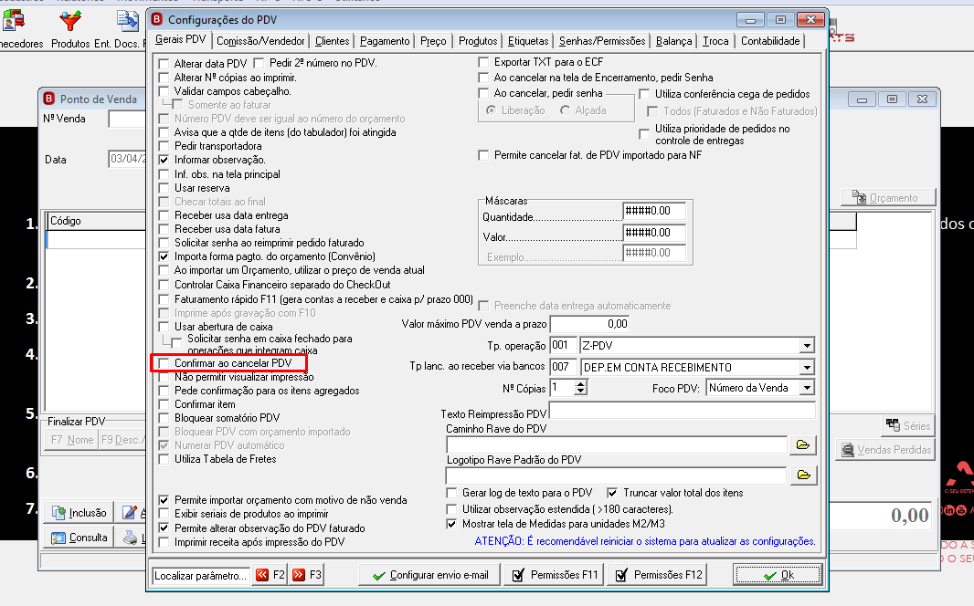Click Ok button
This screenshot has height=606, width=974.
tap(778, 575)
